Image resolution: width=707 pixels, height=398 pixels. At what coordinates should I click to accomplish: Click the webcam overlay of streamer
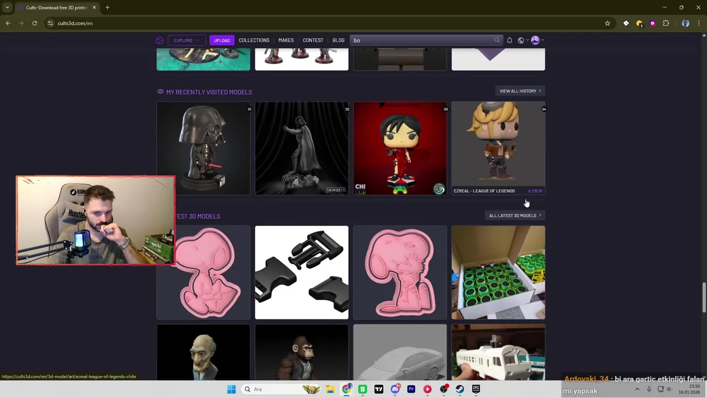96,220
